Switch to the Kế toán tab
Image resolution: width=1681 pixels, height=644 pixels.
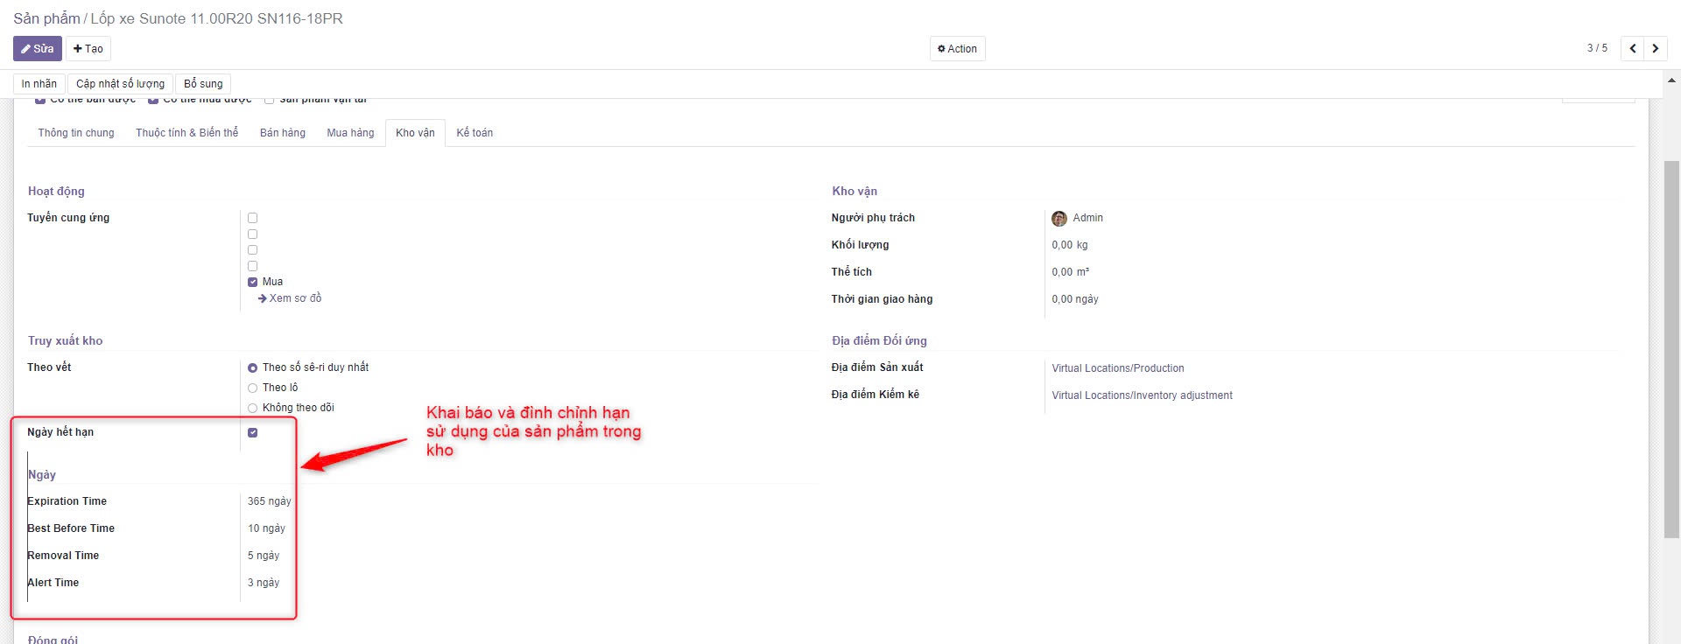tap(475, 133)
